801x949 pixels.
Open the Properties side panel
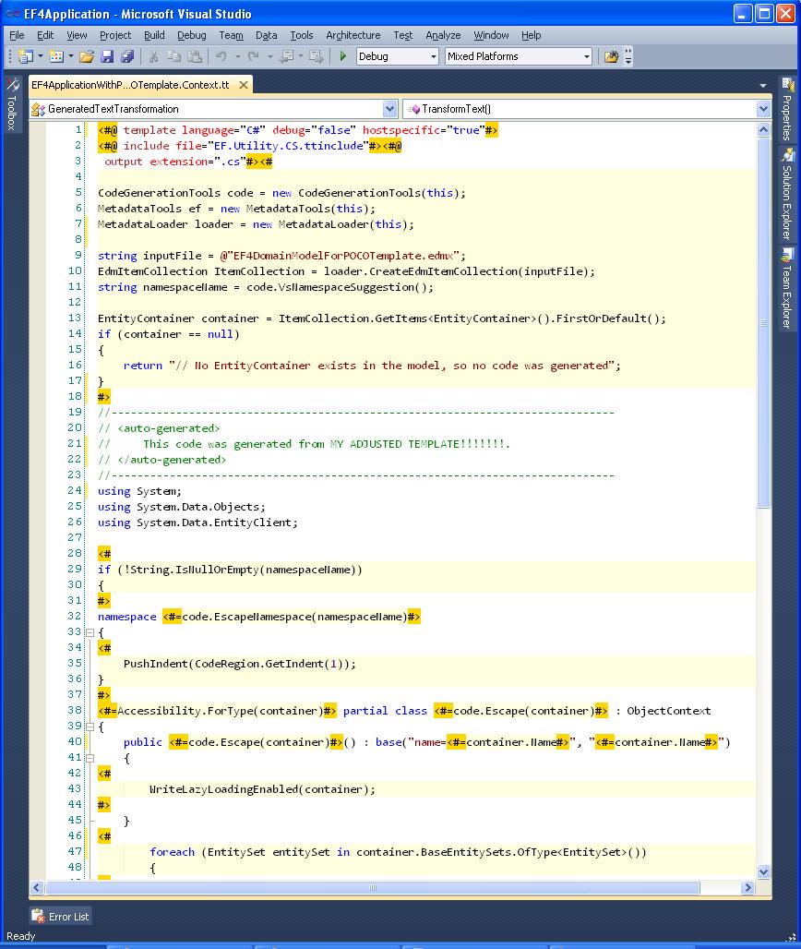pos(787,110)
